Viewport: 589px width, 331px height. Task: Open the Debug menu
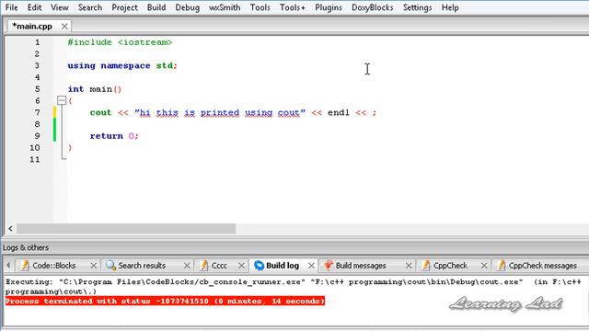187,7
